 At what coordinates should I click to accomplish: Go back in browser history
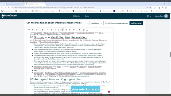(x=2, y=8)
